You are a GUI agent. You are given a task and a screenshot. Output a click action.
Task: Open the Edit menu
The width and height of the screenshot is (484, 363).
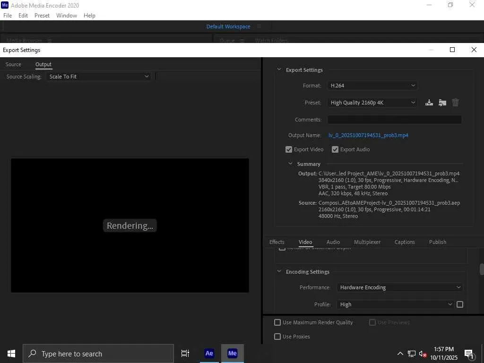[x=23, y=16]
